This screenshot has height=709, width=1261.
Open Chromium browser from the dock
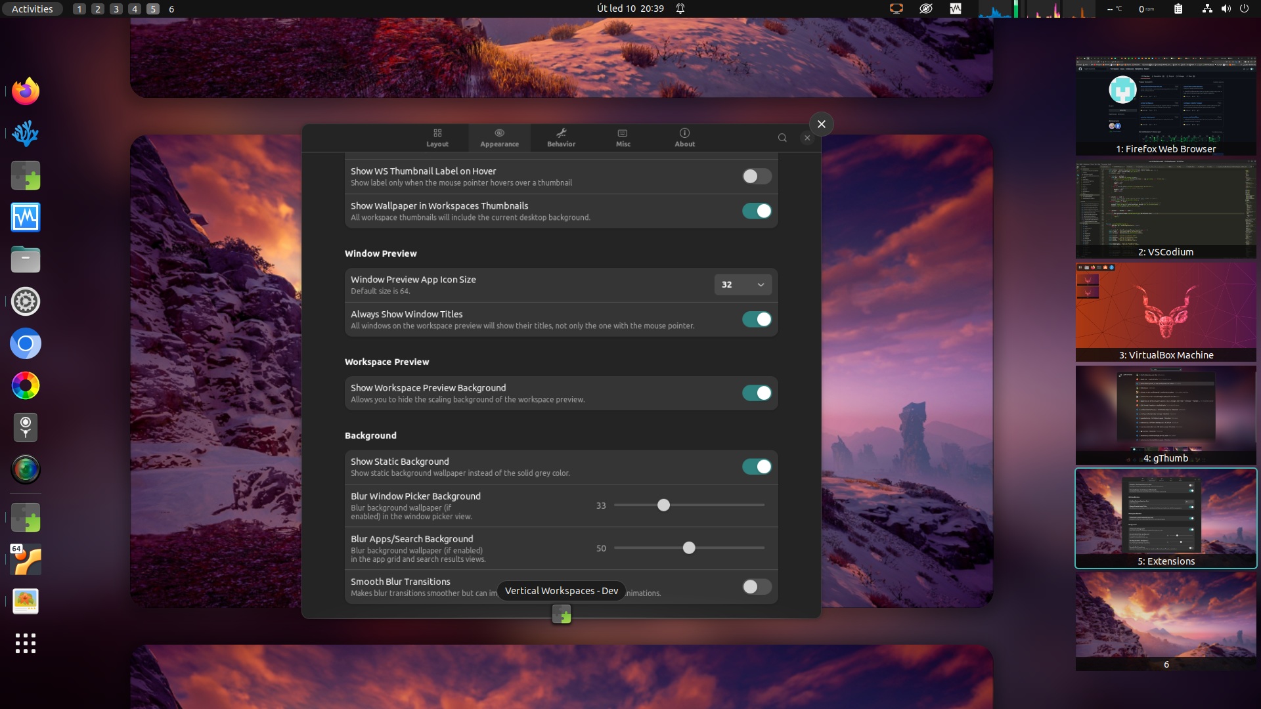[x=26, y=343]
